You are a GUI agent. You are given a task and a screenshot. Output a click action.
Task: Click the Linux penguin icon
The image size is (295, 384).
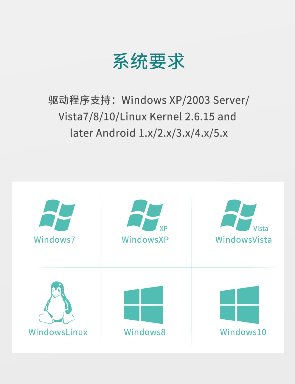57,302
